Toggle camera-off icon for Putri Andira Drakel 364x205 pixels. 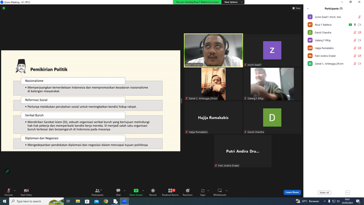(x=359, y=56)
